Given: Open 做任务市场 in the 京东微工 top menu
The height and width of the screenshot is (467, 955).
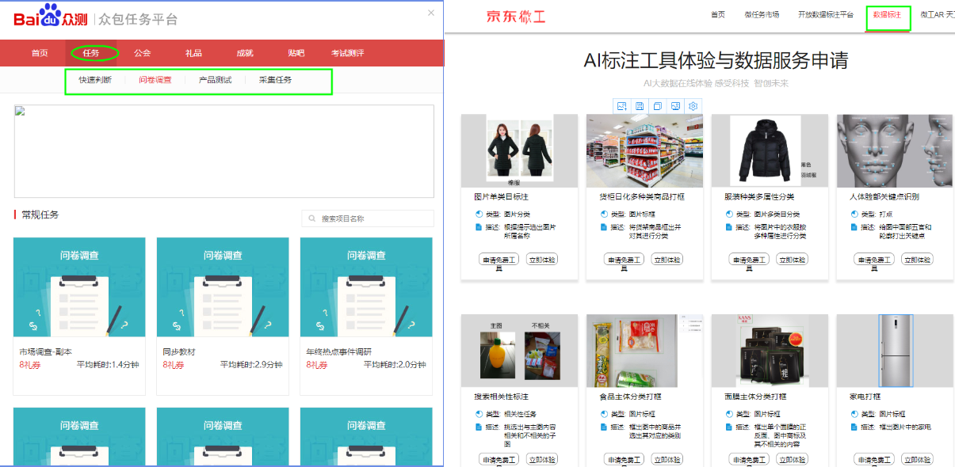Looking at the screenshot, I should tap(762, 15).
